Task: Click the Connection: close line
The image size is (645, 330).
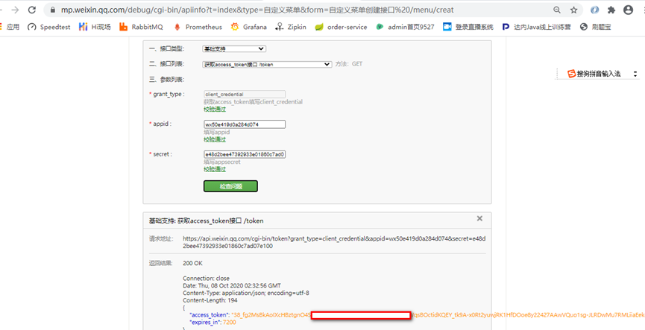Action: [206, 278]
